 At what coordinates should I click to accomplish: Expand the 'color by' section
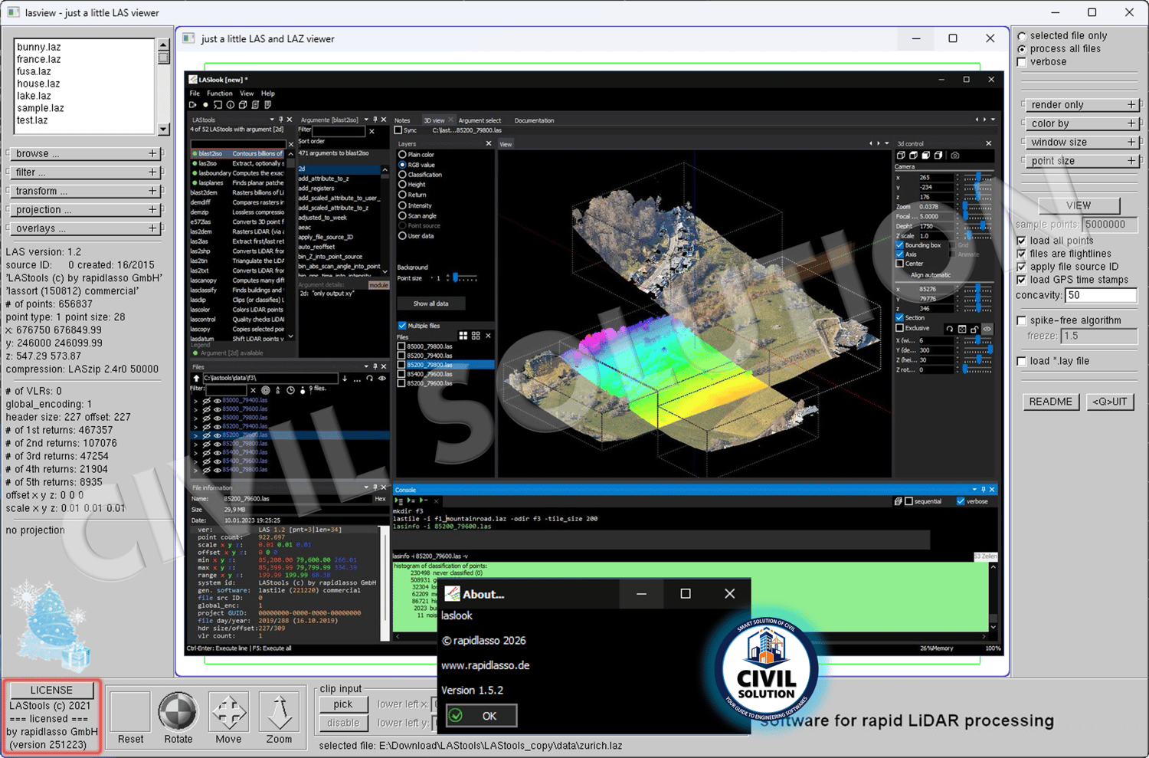tap(1082, 123)
